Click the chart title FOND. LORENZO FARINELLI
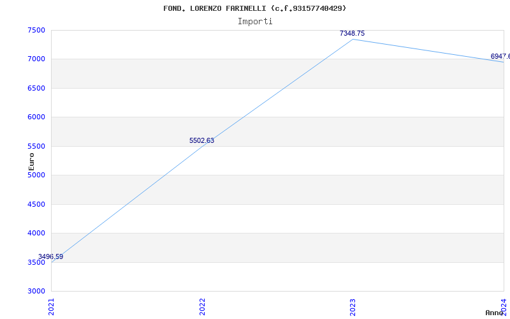This screenshot has height=319, width=510. (254, 8)
